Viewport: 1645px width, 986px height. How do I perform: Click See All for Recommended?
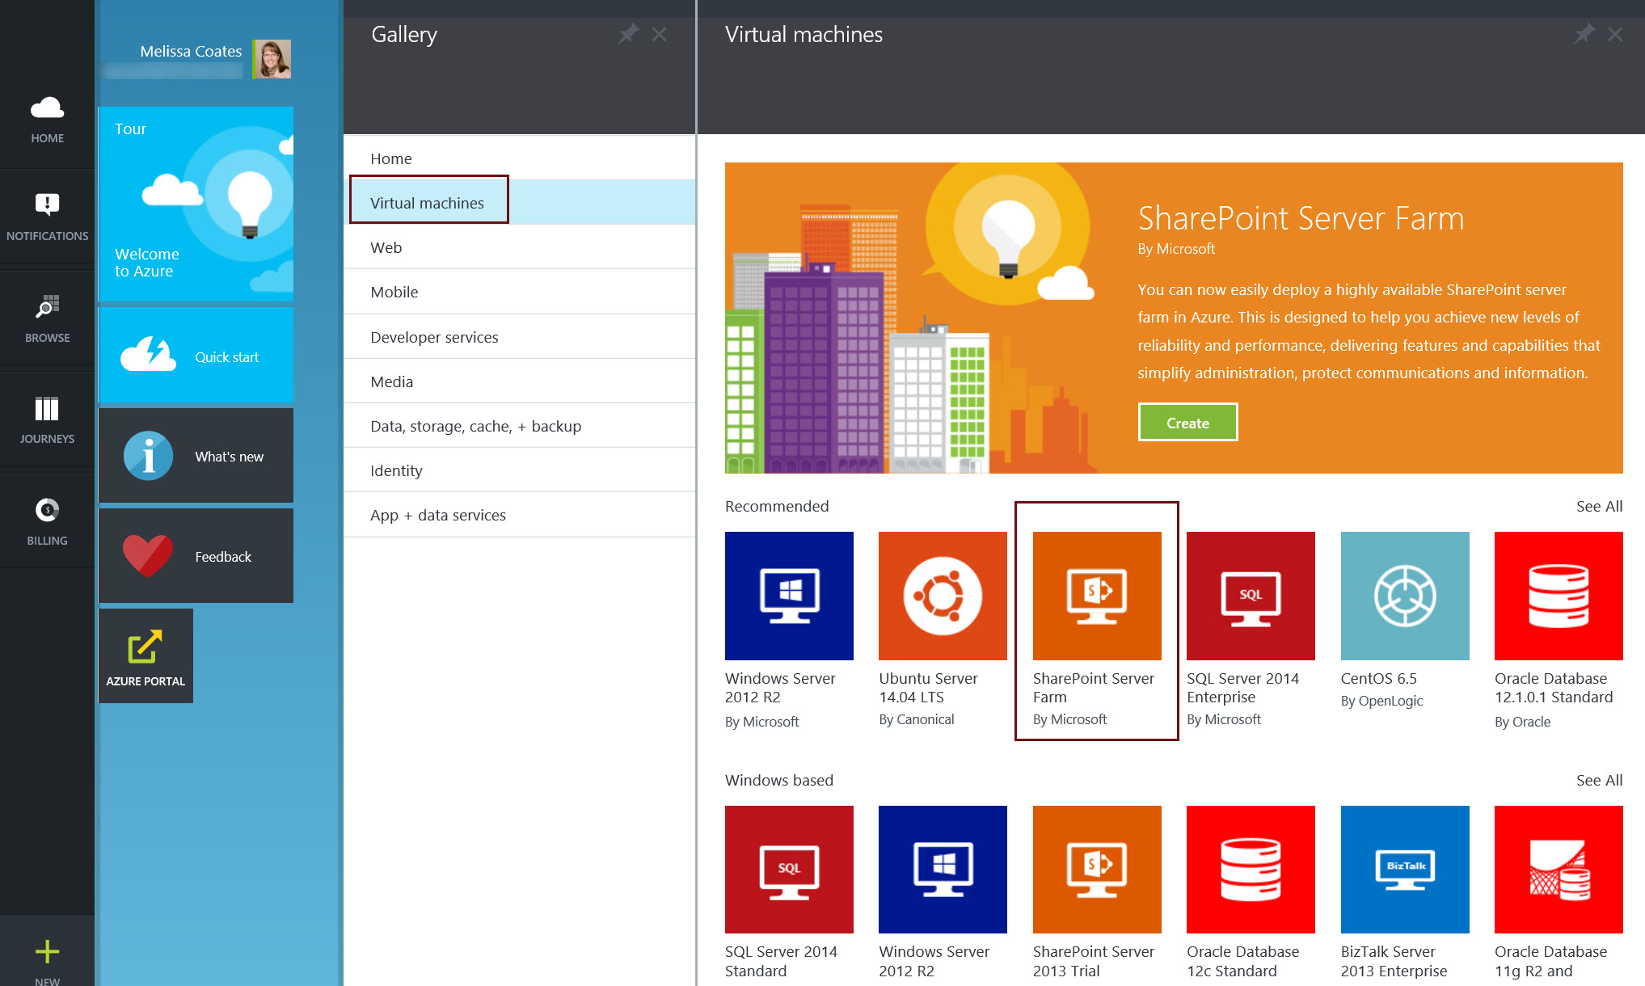1599,507
